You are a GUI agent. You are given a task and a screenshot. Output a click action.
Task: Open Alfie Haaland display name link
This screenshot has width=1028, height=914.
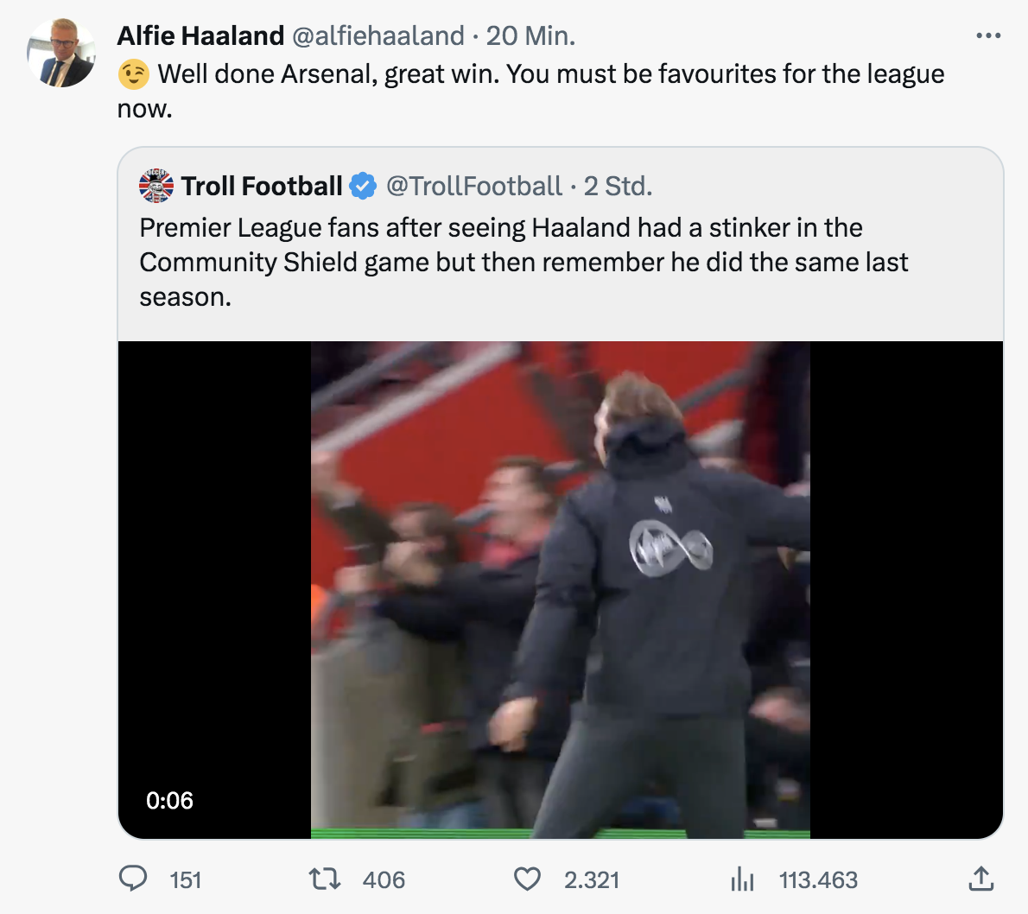200,35
